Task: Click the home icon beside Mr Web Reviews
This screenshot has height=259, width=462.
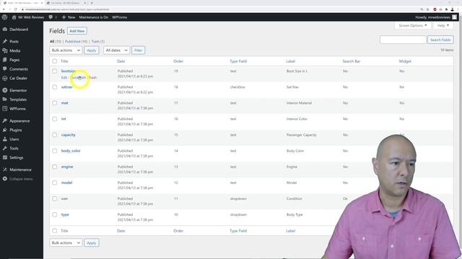Action: [14, 17]
